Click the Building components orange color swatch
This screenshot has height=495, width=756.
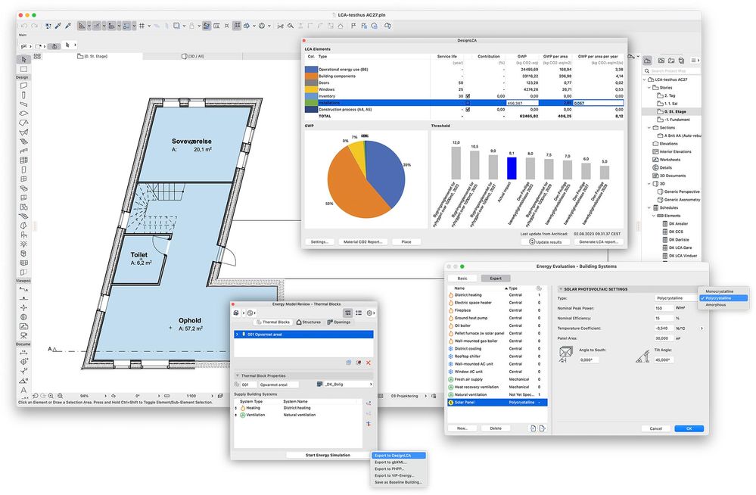[311, 76]
